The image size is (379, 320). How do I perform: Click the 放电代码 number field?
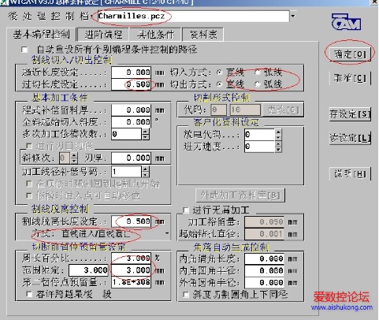[259, 135]
